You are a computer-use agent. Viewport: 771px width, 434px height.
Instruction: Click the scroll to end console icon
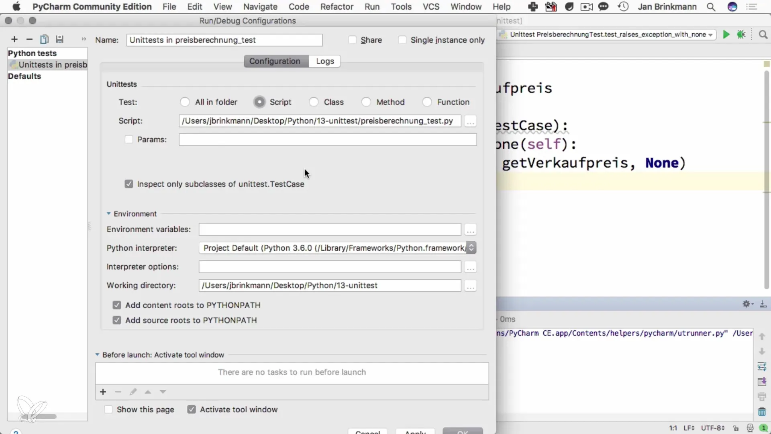point(762,382)
